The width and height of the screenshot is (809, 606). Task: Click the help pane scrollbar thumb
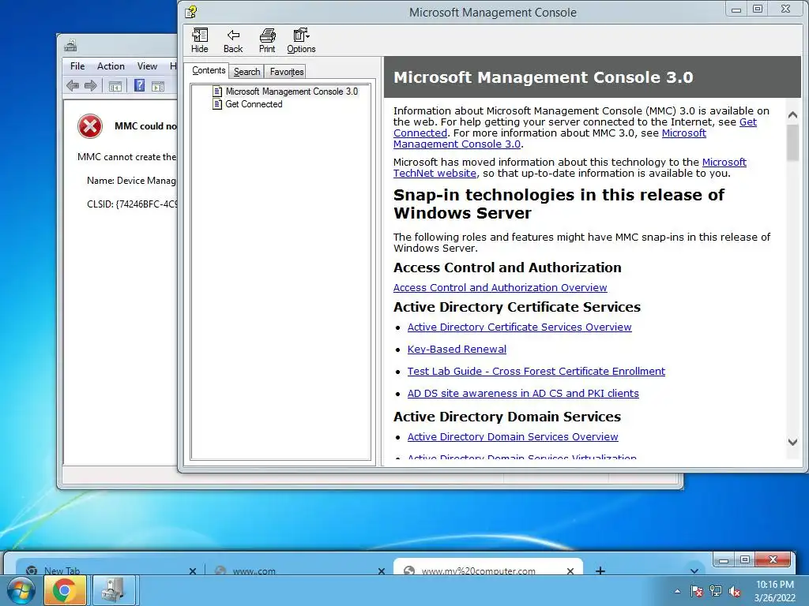point(793,143)
